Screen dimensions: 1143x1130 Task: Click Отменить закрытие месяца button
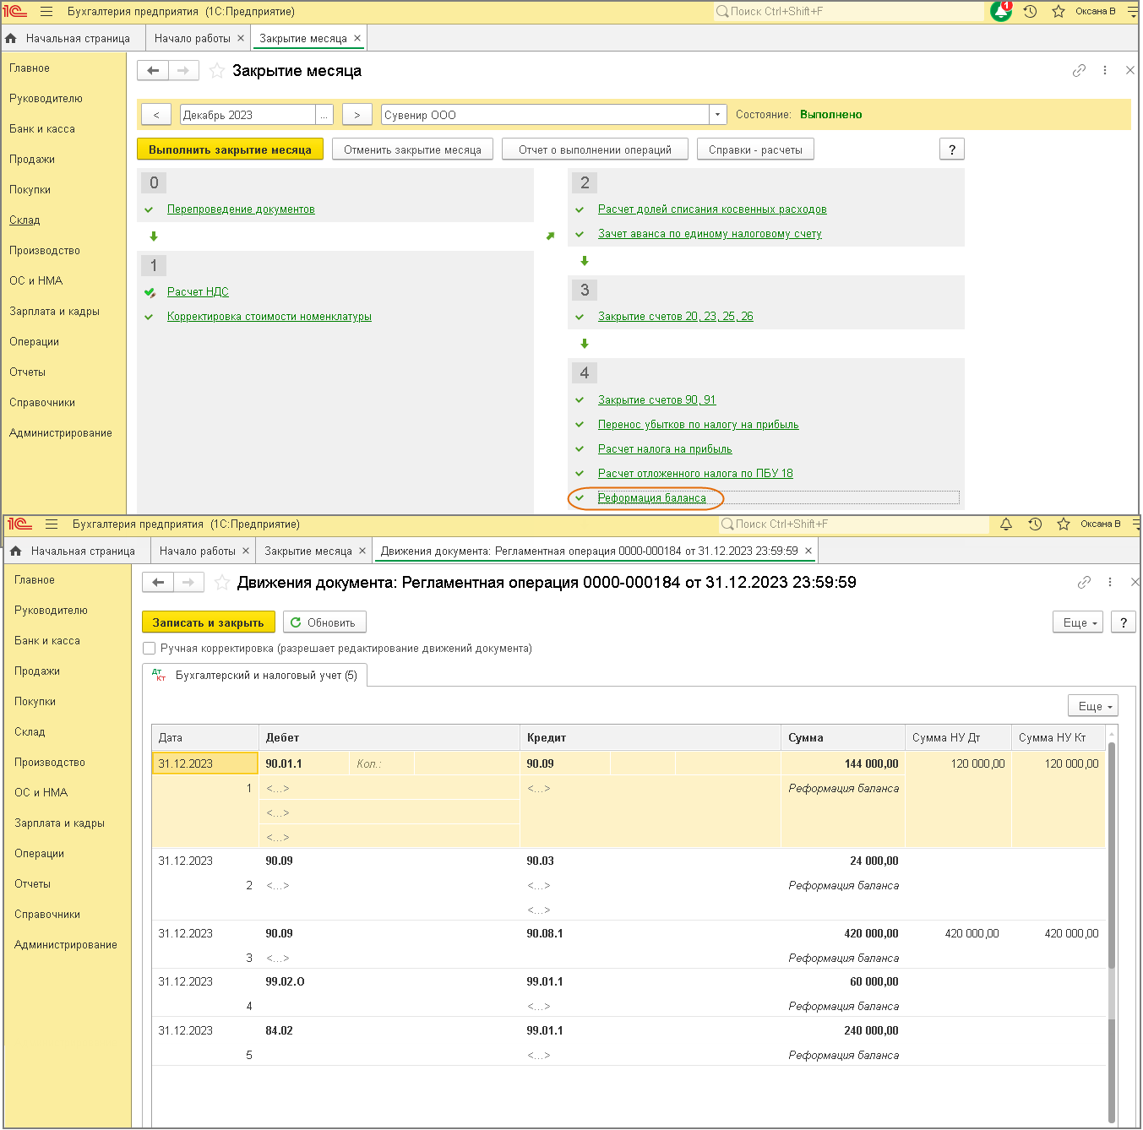[412, 149]
